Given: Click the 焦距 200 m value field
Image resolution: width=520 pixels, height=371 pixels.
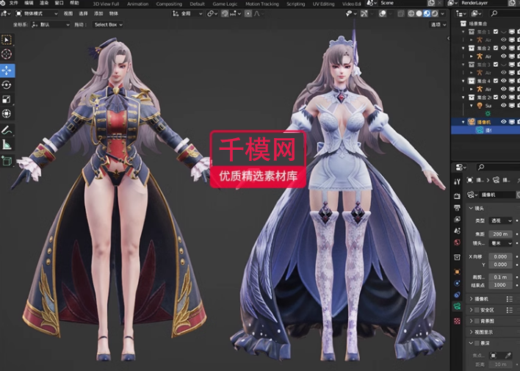Looking at the screenshot, I should click(500, 234).
